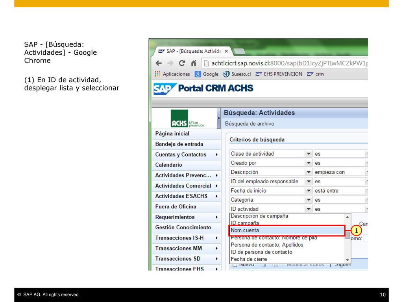The width and height of the screenshot is (403, 302).
Task: Open a new Chrome tab
Action: click(x=240, y=52)
